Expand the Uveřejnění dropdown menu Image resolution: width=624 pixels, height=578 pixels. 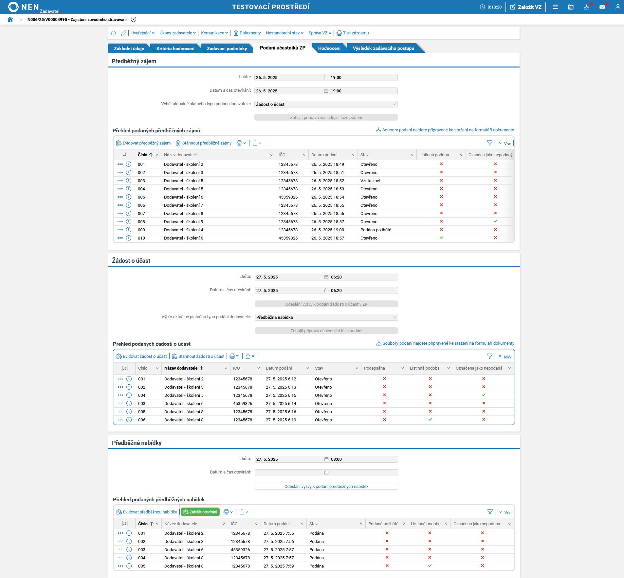click(x=143, y=33)
